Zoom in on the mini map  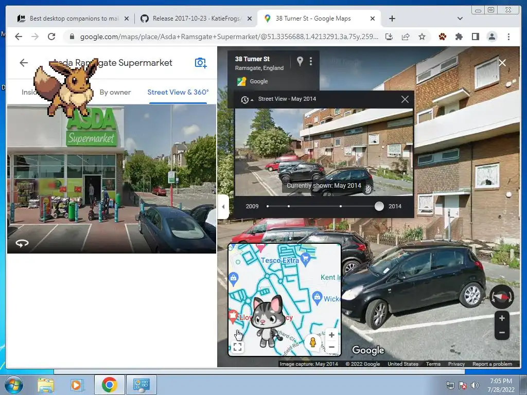point(331,335)
